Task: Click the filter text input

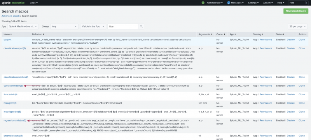Action: click(123, 26)
